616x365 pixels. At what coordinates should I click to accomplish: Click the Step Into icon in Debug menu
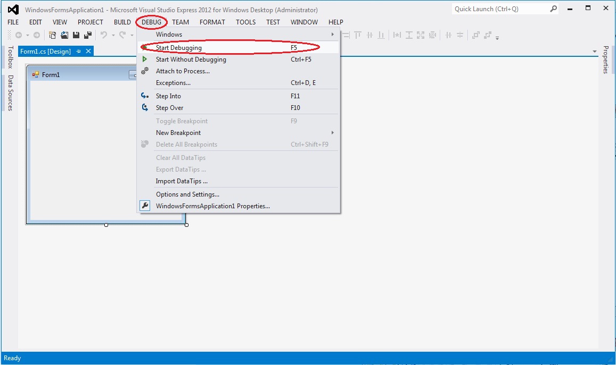(x=145, y=96)
